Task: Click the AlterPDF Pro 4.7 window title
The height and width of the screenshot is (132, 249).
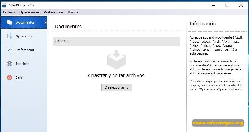Action: [x=21, y=5]
